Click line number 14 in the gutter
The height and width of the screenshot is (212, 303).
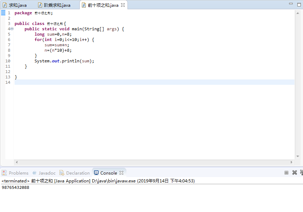(8, 82)
